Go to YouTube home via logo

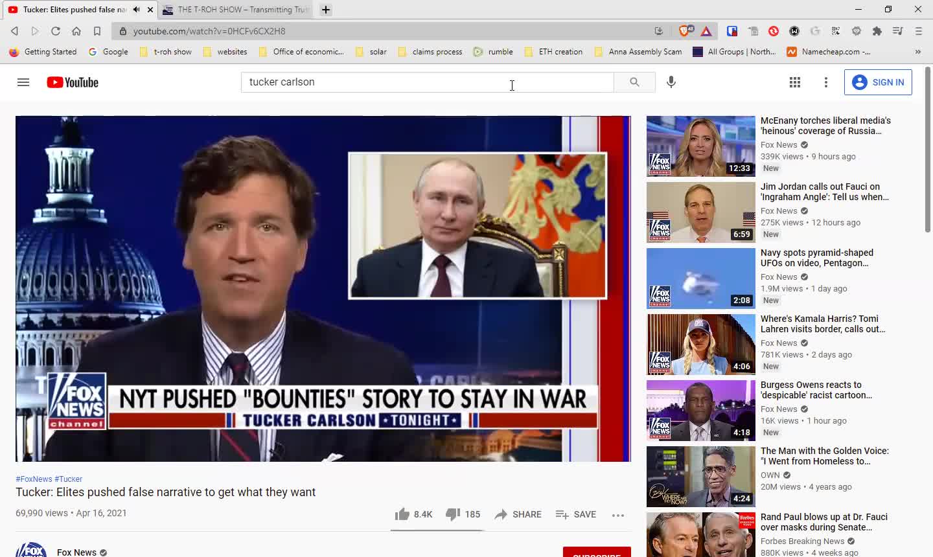coord(73,82)
